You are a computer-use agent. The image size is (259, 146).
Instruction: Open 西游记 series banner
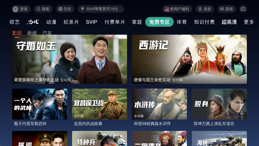pyautogui.click(x=189, y=59)
